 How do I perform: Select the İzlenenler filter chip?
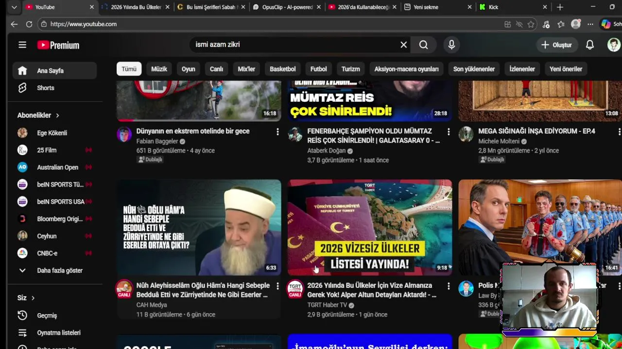pos(522,69)
